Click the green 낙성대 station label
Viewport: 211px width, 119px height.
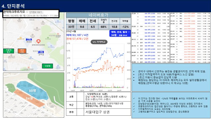pyautogui.click(x=47, y=66)
